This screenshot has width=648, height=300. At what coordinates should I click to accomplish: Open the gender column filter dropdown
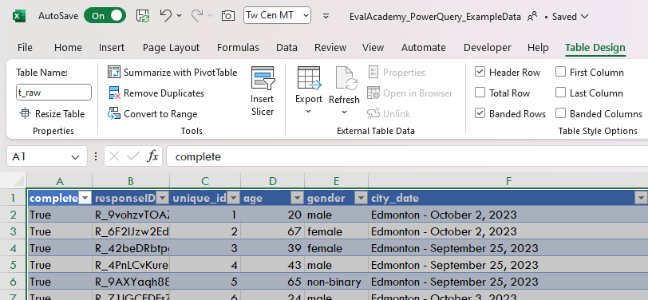pos(362,199)
